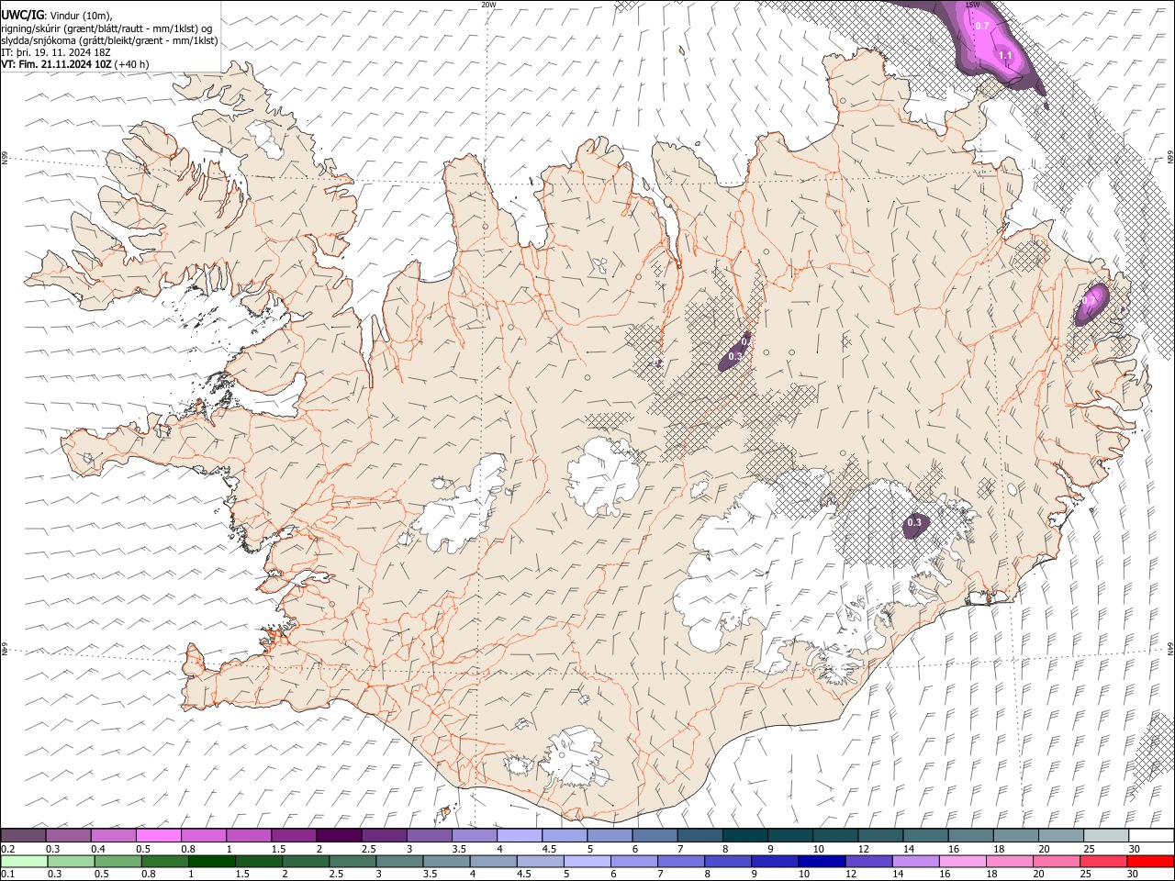
Task: Click the lower legend swatch between 0.1 and 0.3
Action: [24, 861]
